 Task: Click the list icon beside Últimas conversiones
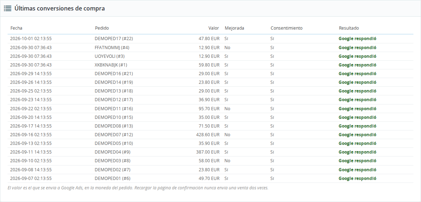coord(8,8)
